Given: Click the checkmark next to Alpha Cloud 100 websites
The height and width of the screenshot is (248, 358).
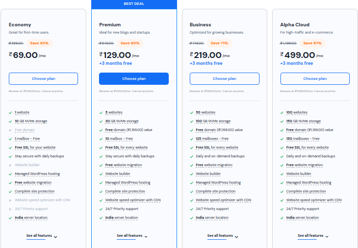Looking at the screenshot, I should [282, 113].
